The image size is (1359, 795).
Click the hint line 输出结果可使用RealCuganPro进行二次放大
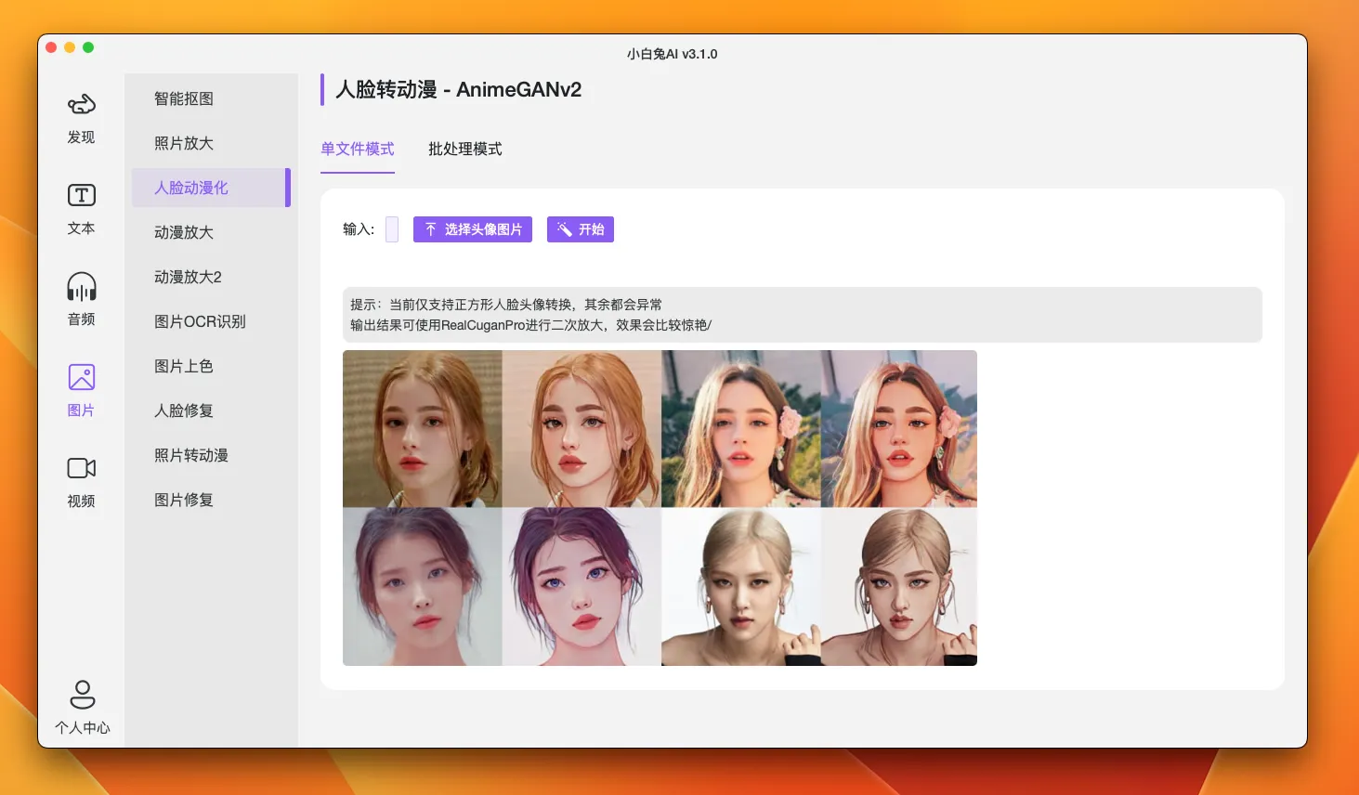click(x=530, y=325)
